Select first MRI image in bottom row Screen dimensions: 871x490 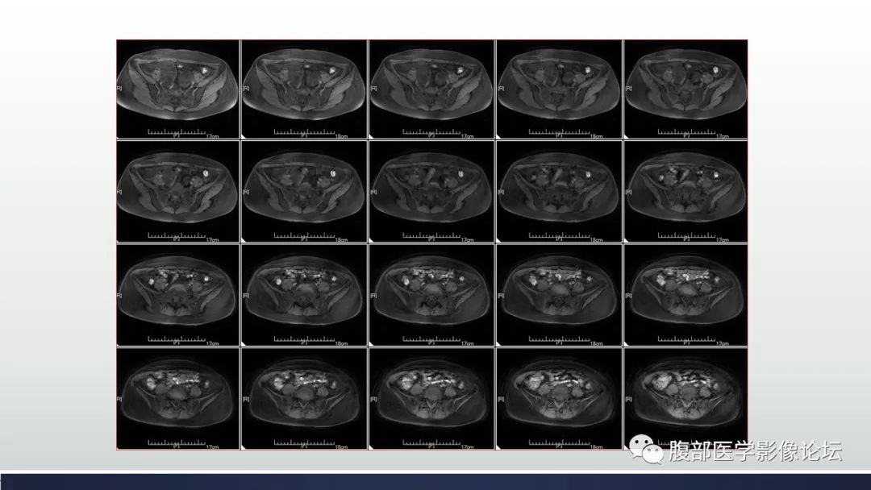click(x=178, y=398)
